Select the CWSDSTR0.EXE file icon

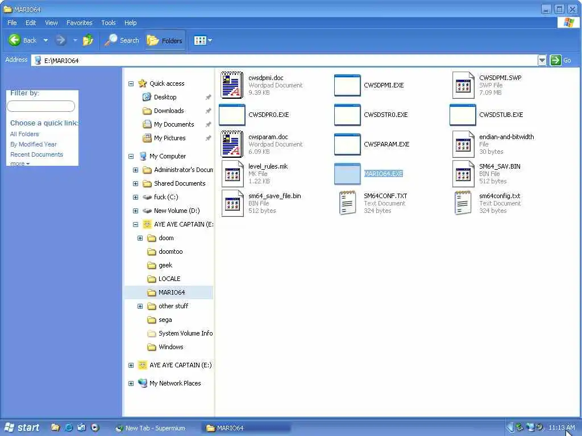(347, 115)
